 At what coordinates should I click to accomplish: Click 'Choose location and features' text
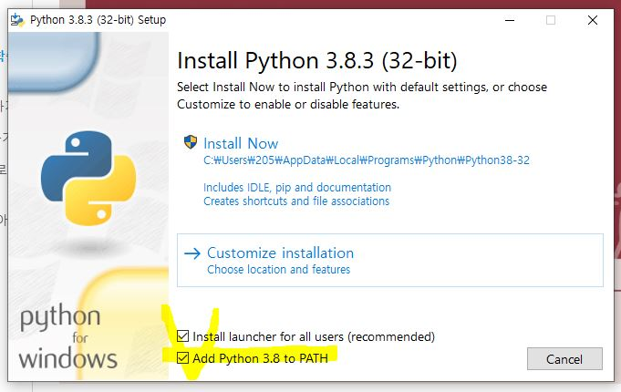pyautogui.click(x=278, y=270)
